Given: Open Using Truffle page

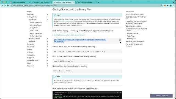Looking at the screenshot, I should [34, 31].
